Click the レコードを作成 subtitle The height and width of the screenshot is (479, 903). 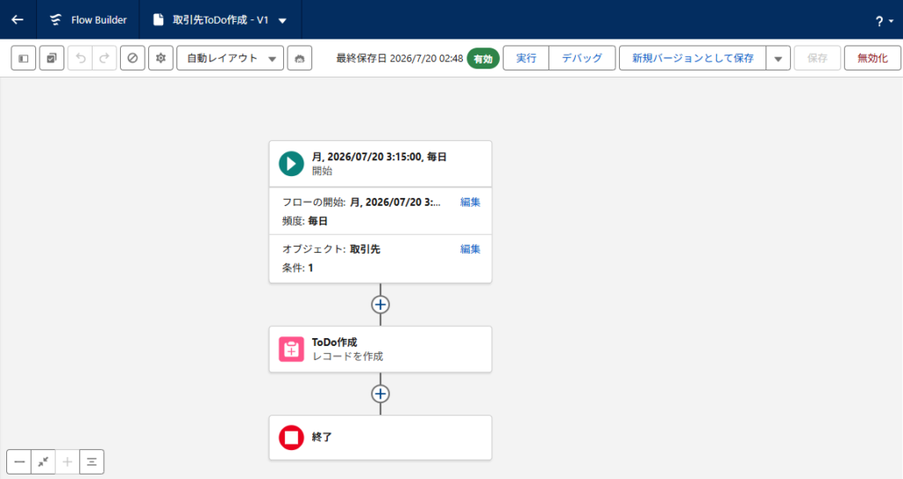[347, 357]
